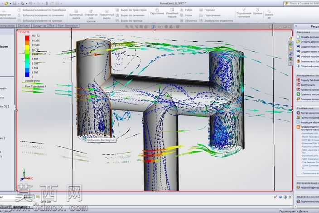Collapse the Введение section header
319x213 pixels.
point(307,32)
